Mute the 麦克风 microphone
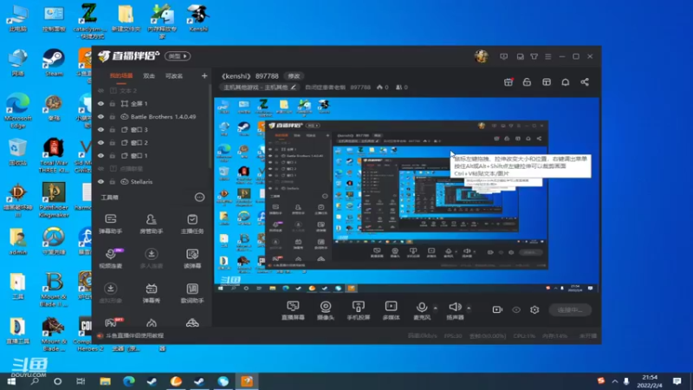This screenshot has width=693, height=390. [422, 310]
